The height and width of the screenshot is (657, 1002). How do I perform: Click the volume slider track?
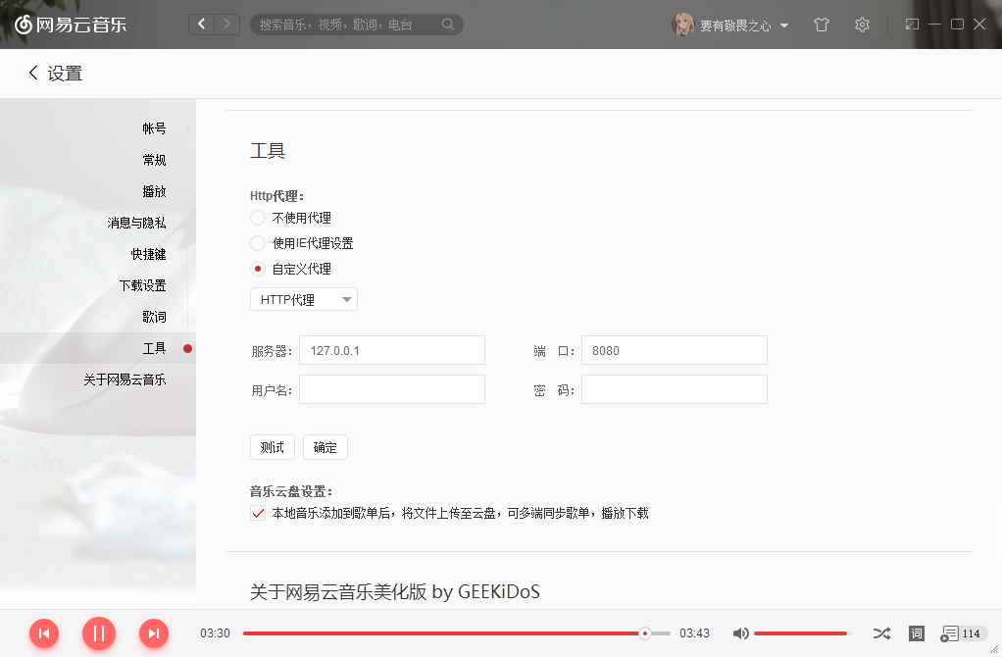click(x=800, y=633)
